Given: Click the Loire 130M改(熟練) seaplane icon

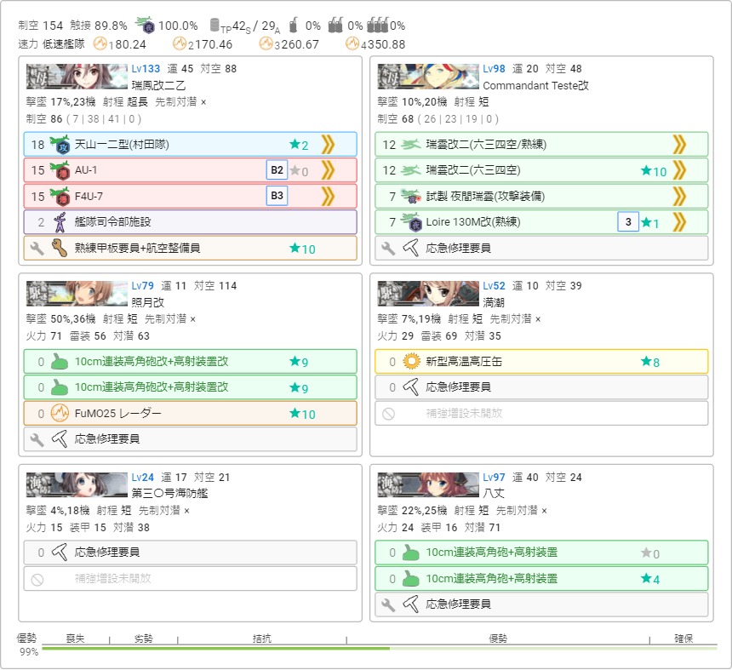Looking at the screenshot, I should [x=411, y=222].
